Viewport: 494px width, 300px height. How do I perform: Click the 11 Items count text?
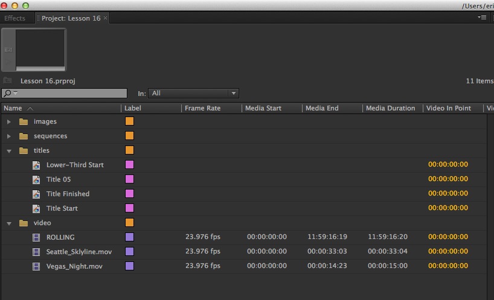480,81
